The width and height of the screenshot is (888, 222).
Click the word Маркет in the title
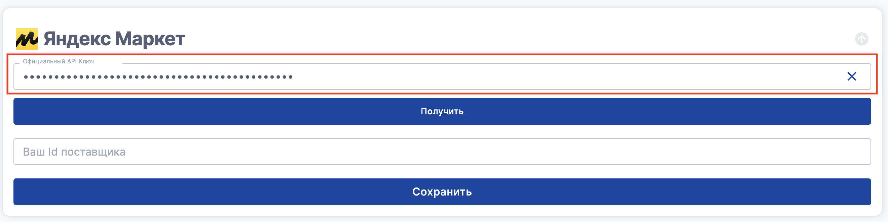tap(150, 39)
